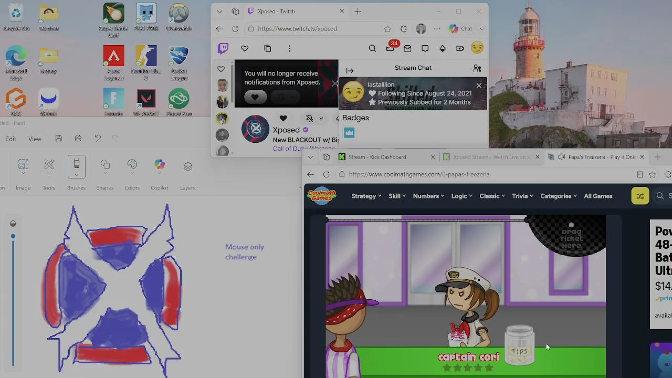Open the Edit menu in Paint
The width and height of the screenshot is (672, 378).
coord(11,139)
